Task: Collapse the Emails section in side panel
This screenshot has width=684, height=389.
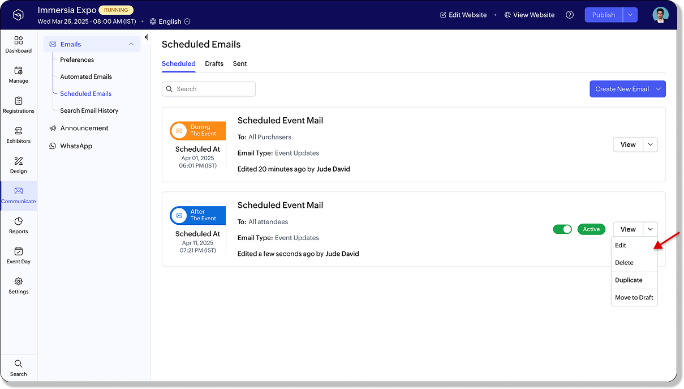Action: tap(131, 44)
